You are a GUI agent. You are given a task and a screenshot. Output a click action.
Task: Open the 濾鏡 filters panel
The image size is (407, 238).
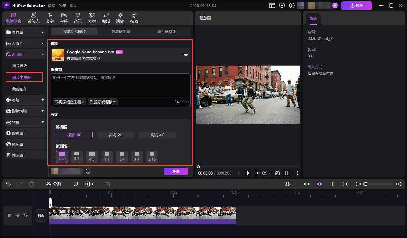click(x=120, y=18)
